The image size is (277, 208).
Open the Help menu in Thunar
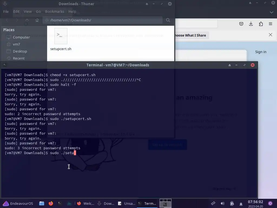[x=72, y=11]
